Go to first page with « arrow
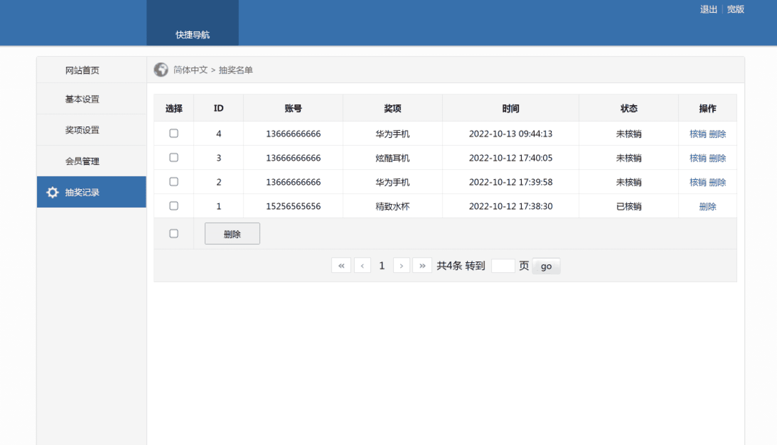Viewport: 777px width, 445px height. pyautogui.click(x=341, y=266)
